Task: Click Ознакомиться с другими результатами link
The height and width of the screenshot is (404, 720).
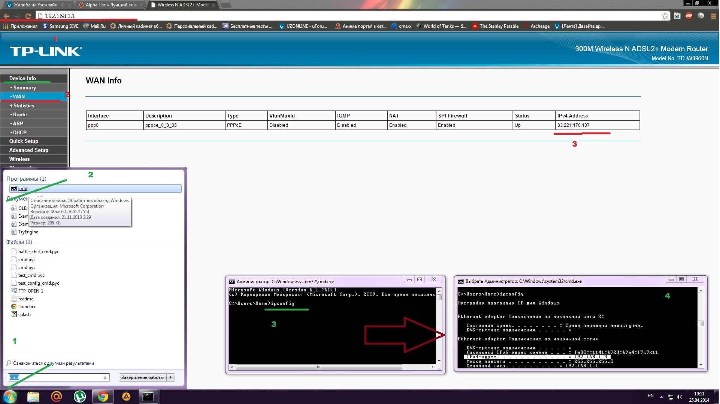Action: click(53, 363)
